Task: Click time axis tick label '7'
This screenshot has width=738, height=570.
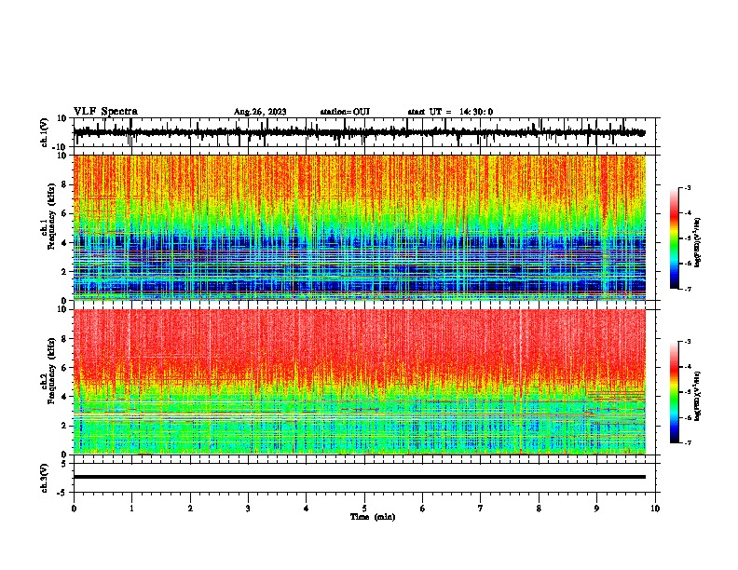Action: tap(481, 509)
